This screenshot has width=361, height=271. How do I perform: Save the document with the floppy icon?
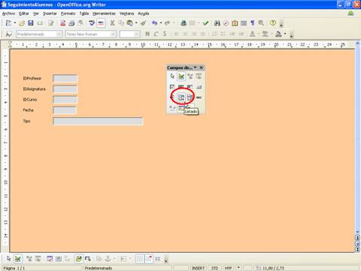31,23
